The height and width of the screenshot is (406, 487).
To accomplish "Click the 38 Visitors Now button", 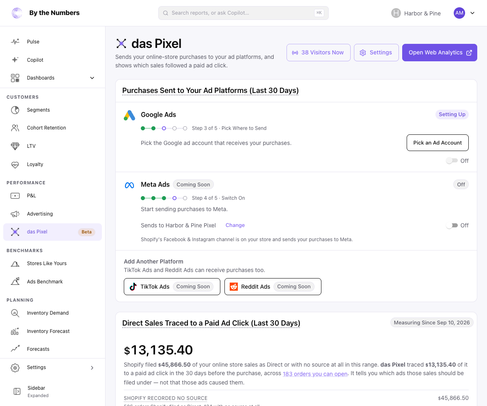I will point(319,53).
